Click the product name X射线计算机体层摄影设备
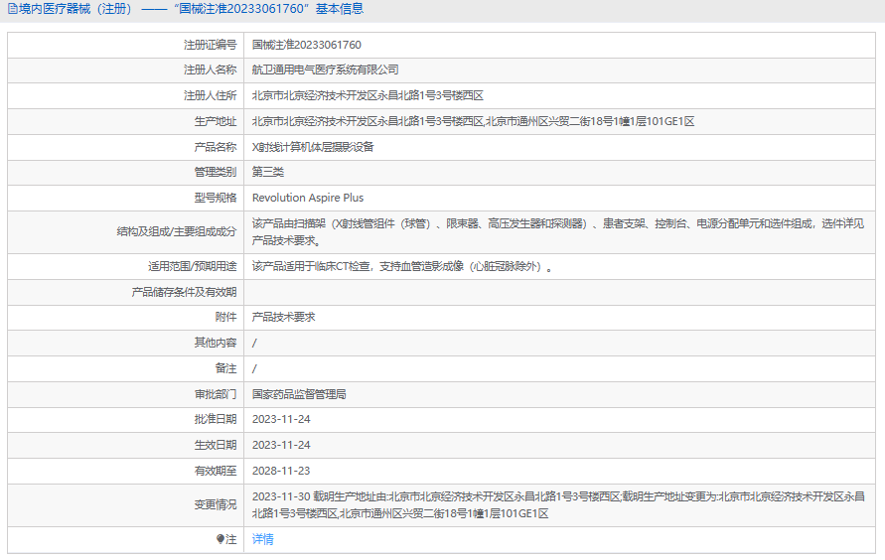Image resolution: width=885 pixels, height=560 pixels. click(x=313, y=146)
